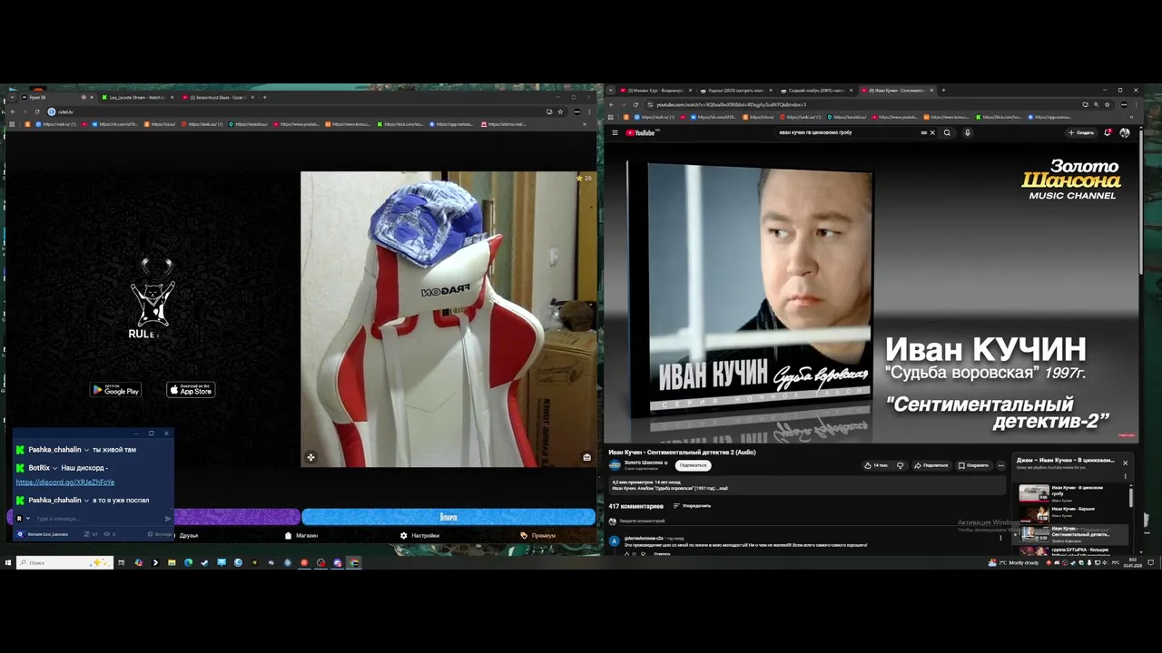This screenshot has height=653, width=1162.
Task: Switch to the Leo_Lacoste Stream tab
Action: pos(136,97)
